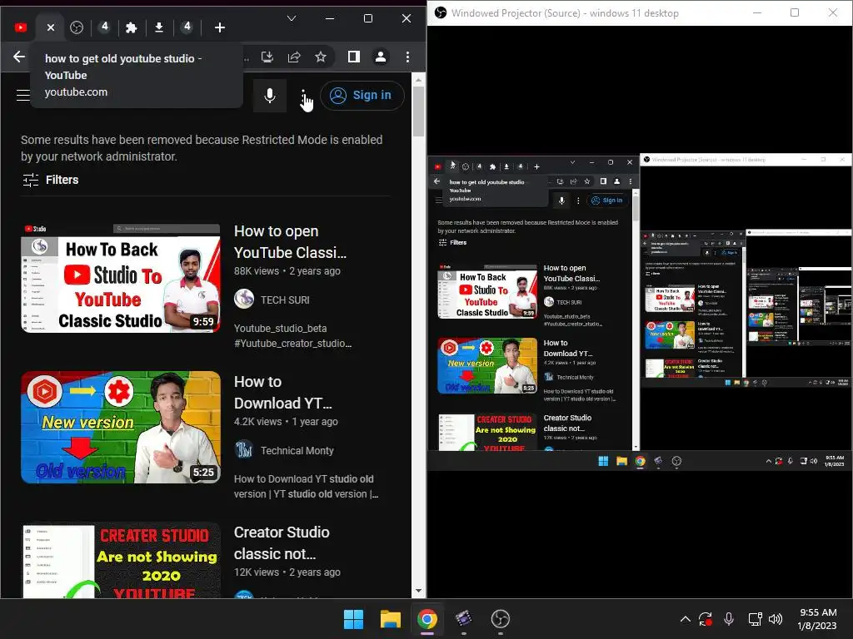Bookmark this page with the star icon

(x=321, y=57)
